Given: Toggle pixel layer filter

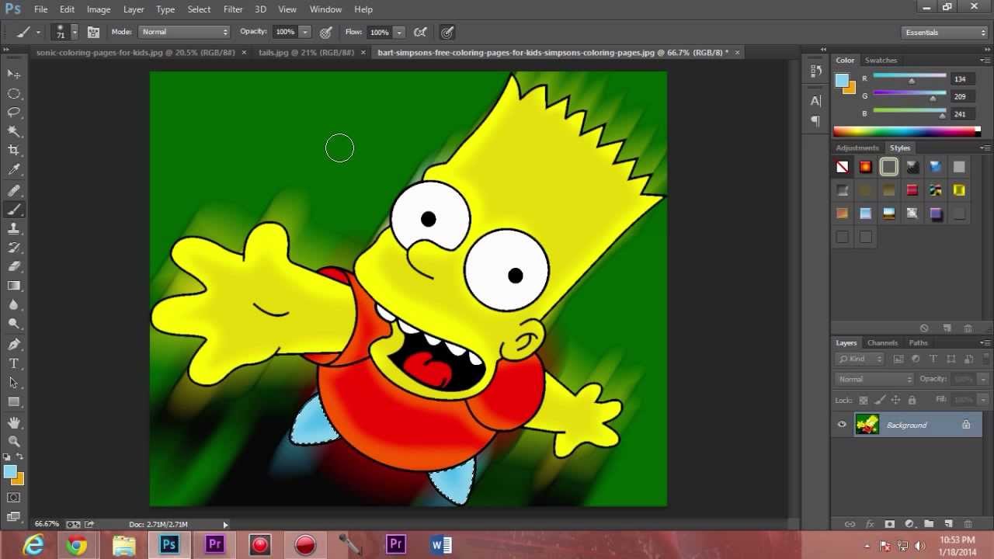Looking at the screenshot, I should coord(898,359).
